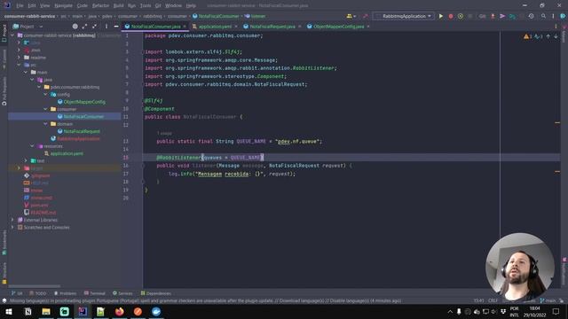Click the "pdev.nf.queue" string in the editor

click(x=298, y=141)
